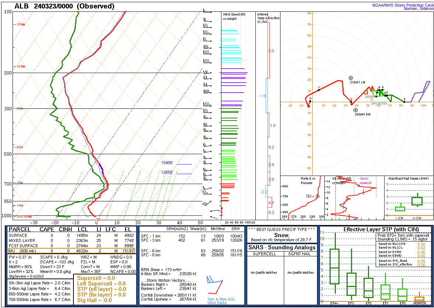Click the 700-500mb Lapse Rate row
434x308 pixels.
tap(39, 300)
